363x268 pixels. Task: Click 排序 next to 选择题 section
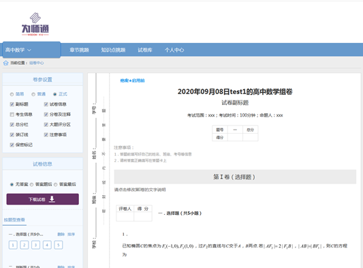71,234
